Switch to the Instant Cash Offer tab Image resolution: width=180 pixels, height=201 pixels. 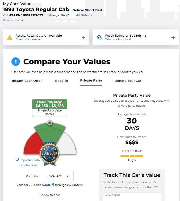pyautogui.click(x=27, y=81)
